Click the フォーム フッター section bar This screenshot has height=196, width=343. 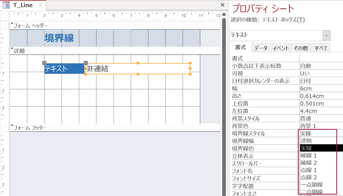(114, 128)
